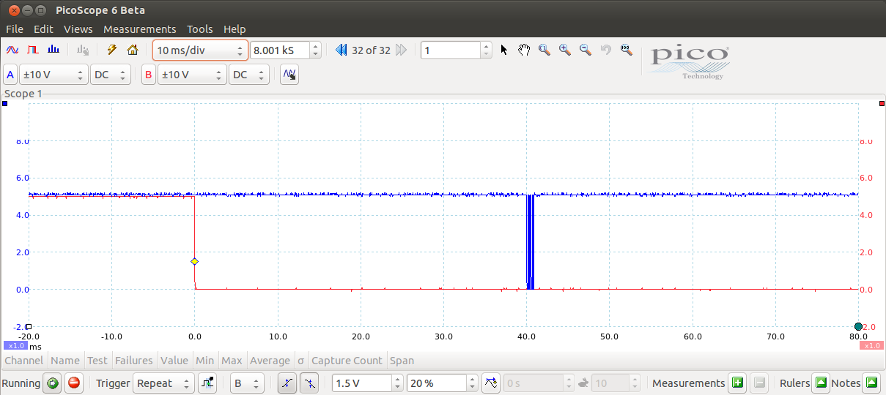The height and width of the screenshot is (395, 886).
Task: Click the blue x1.0 axis scale button
Action: [15, 346]
